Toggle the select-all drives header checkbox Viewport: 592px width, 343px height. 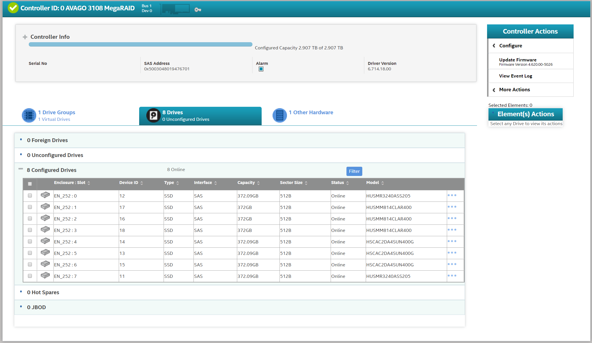click(x=30, y=184)
